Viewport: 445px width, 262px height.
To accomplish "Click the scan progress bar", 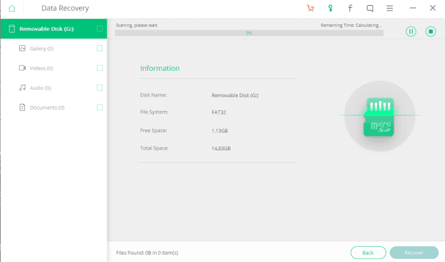I will pos(249,33).
